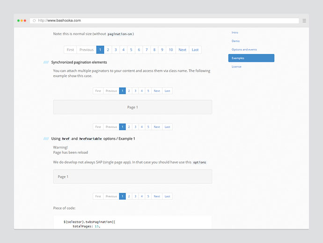The width and height of the screenshot is (323, 243).
Task: Go to page 9 in large pagination
Action: [162, 50]
